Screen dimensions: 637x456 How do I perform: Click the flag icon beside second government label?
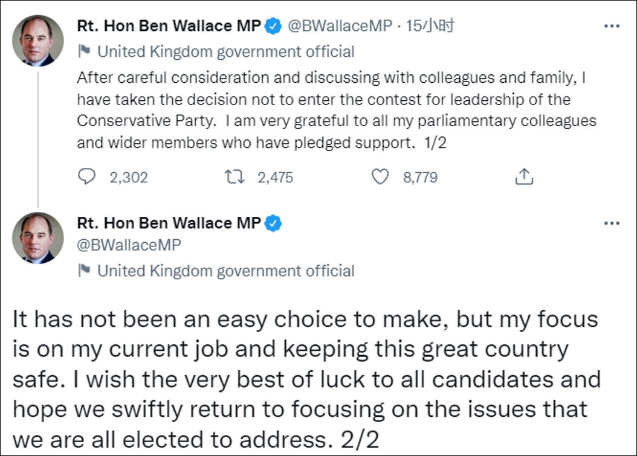(85, 271)
